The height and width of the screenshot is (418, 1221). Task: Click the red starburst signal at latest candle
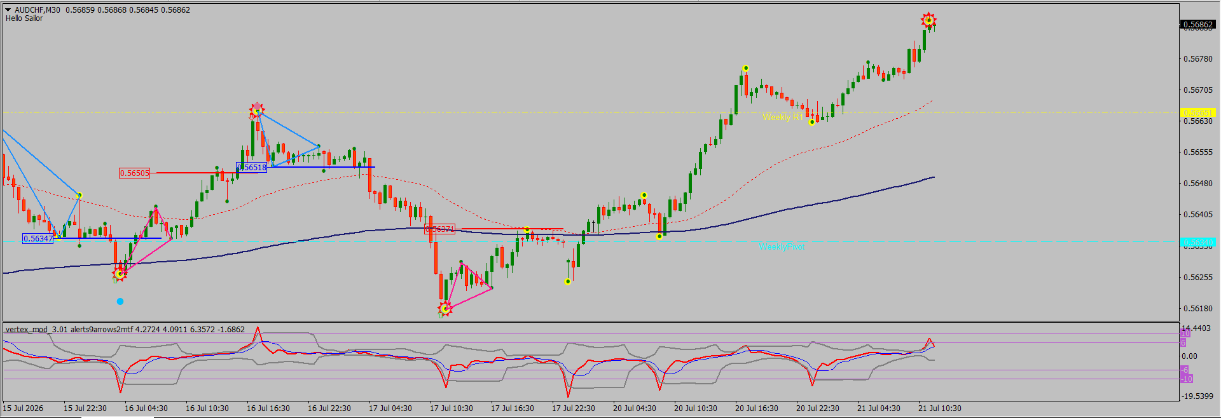(x=928, y=20)
